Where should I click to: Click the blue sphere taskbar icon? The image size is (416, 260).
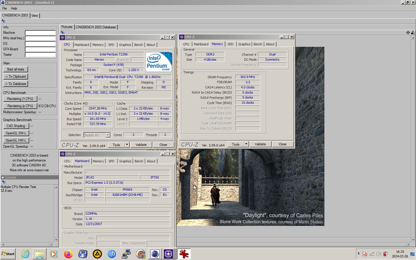click(x=155, y=254)
